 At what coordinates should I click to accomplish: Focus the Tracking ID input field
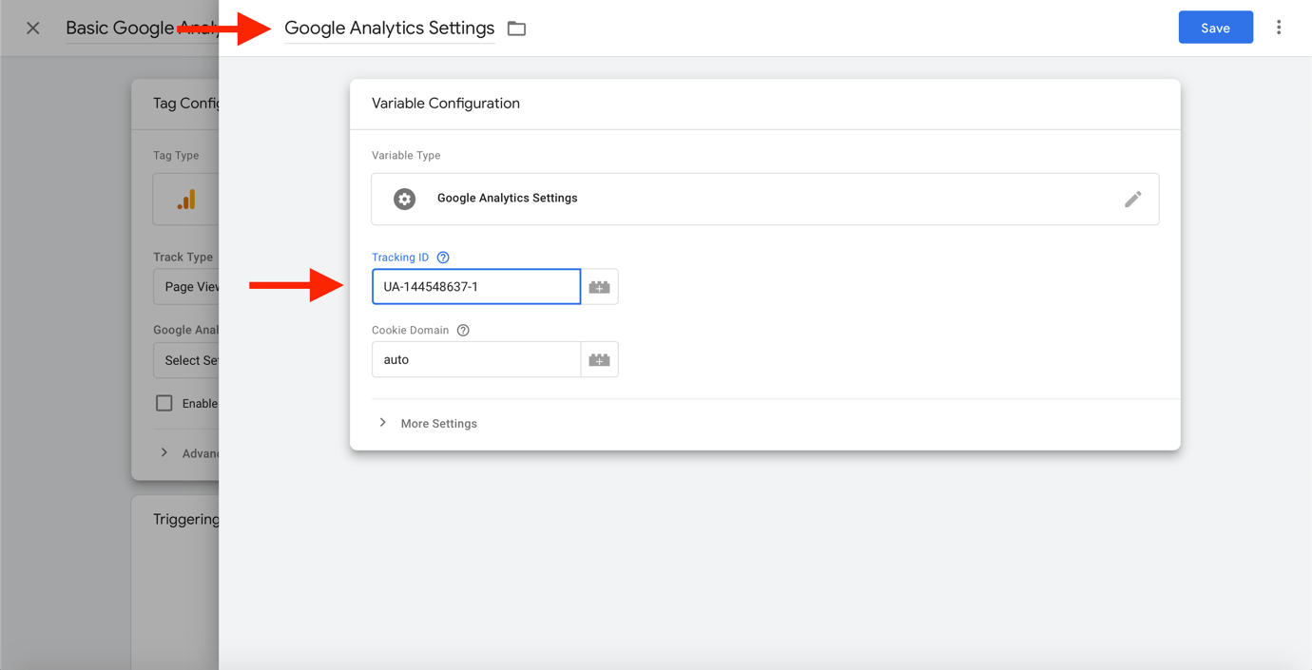click(476, 287)
